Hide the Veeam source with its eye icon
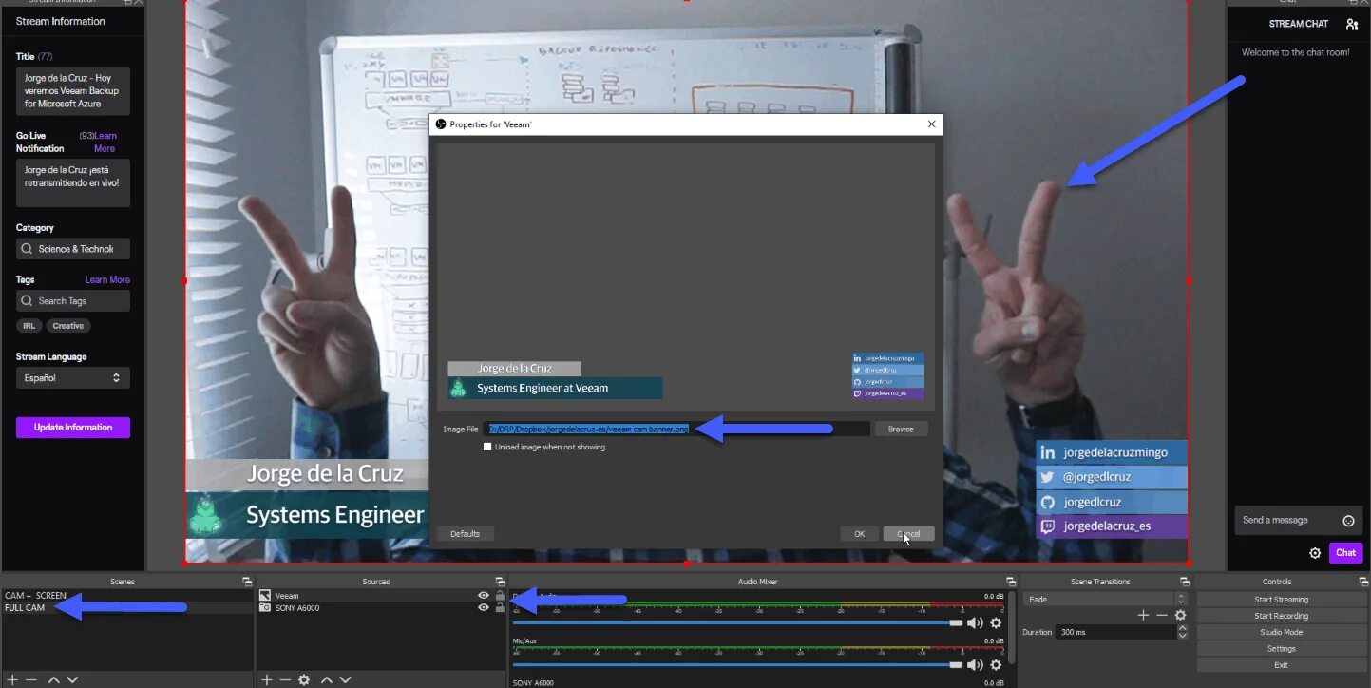Image resolution: width=1371 pixels, height=688 pixels. [x=484, y=596]
